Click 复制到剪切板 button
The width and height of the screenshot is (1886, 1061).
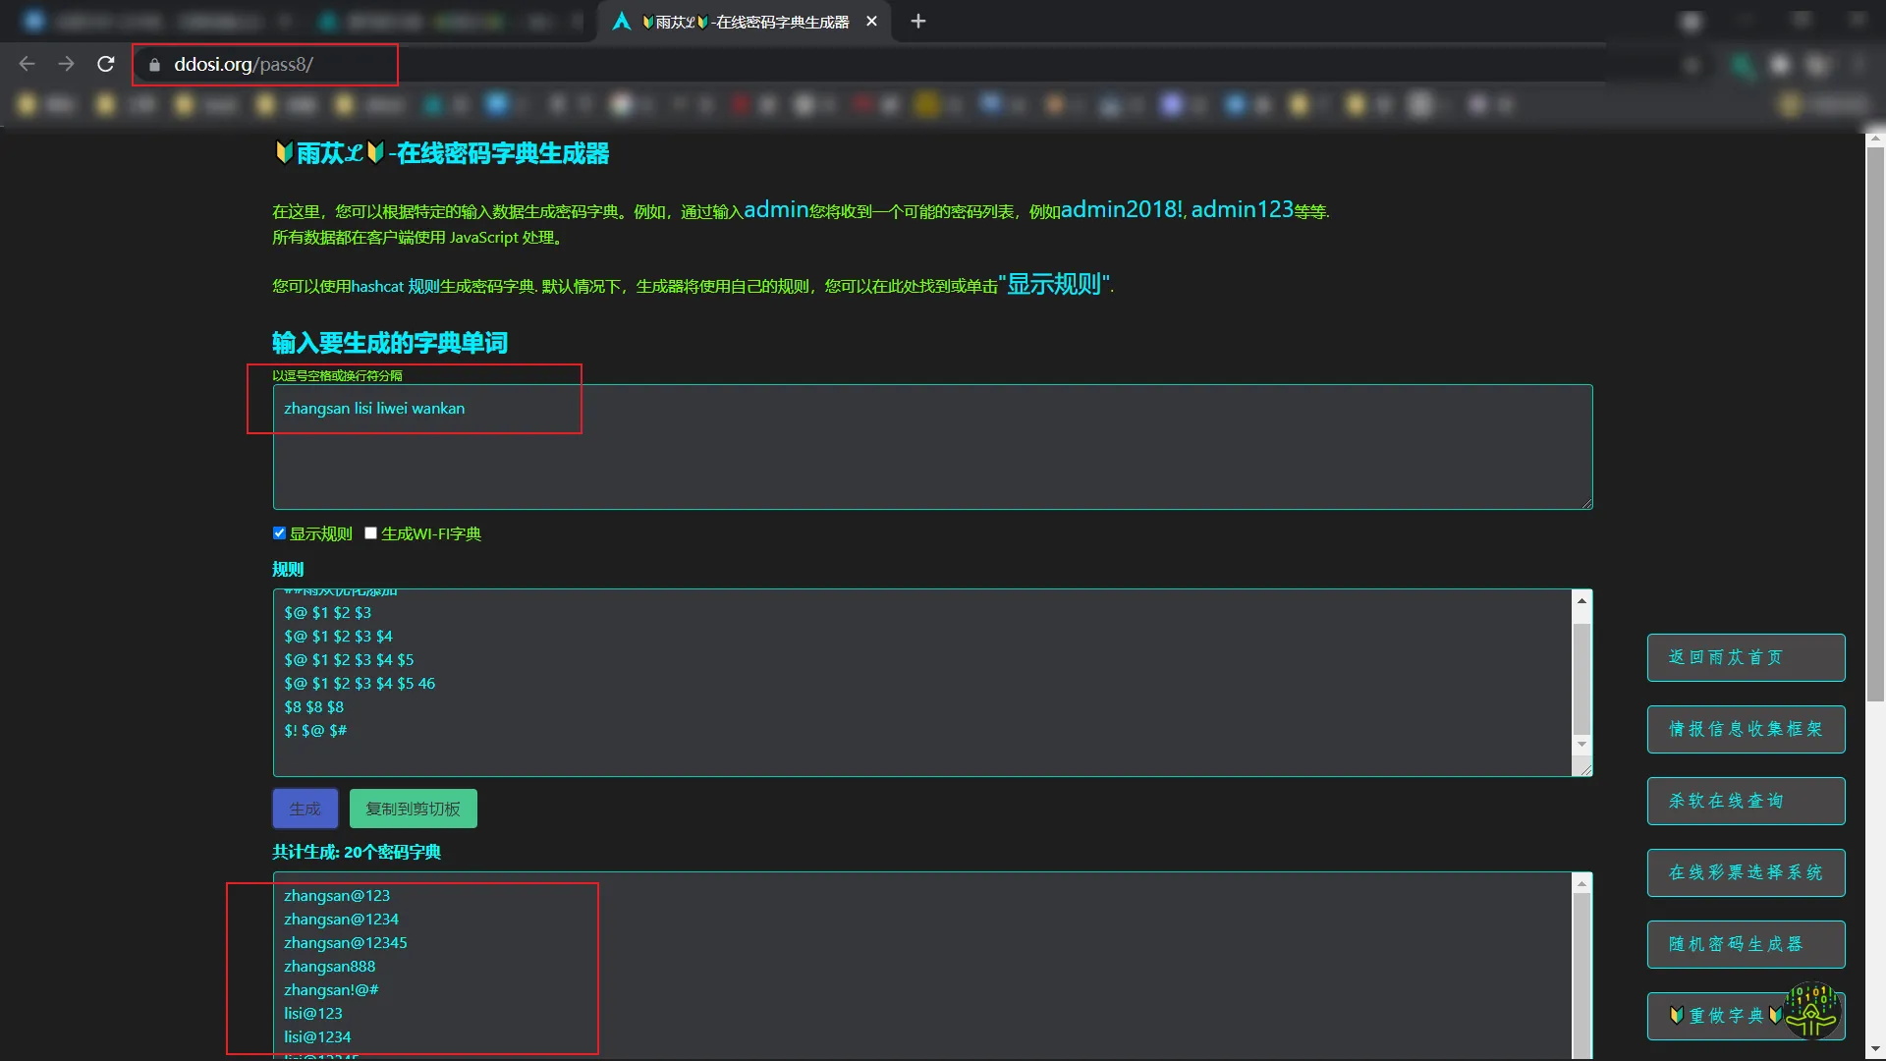413,809
